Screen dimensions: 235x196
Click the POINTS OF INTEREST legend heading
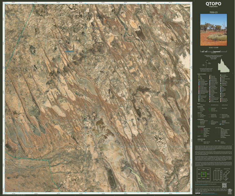[x=202, y=74]
